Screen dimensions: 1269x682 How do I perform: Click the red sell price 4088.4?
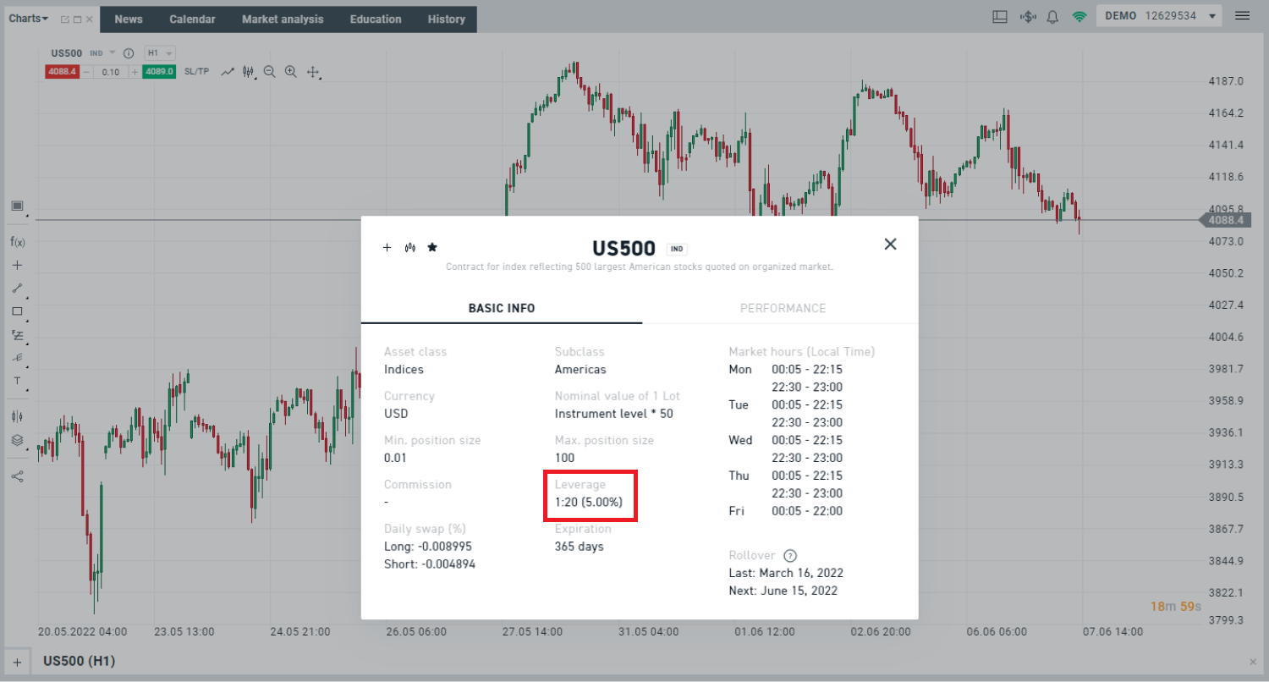tap(63, 72)
